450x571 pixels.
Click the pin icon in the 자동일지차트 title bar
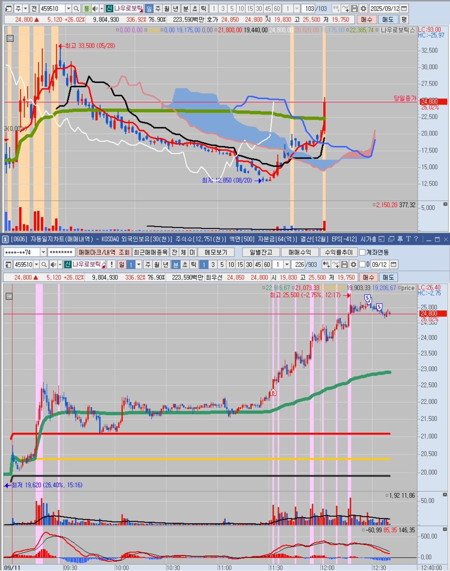coord(400,239)
